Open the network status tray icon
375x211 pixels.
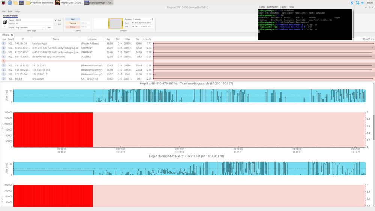pyautogui.click(x=357, y=3)
